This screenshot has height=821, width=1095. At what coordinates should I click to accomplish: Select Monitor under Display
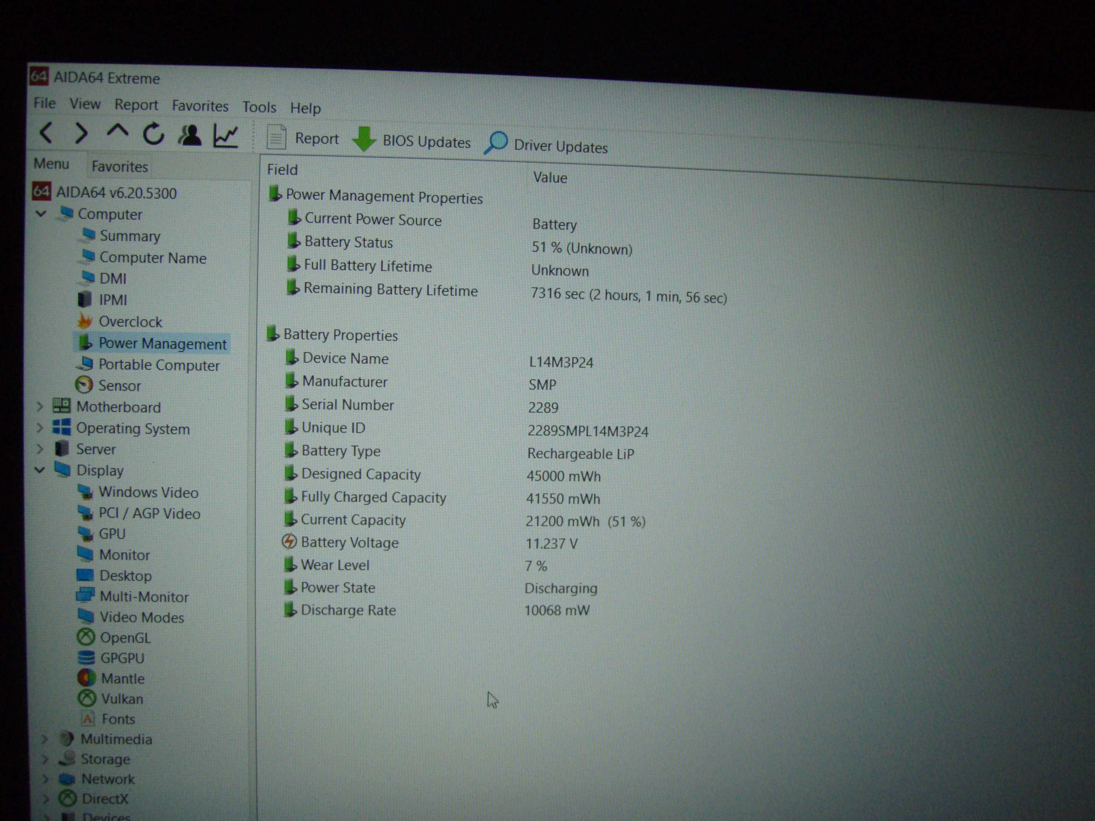pos(114,554)
